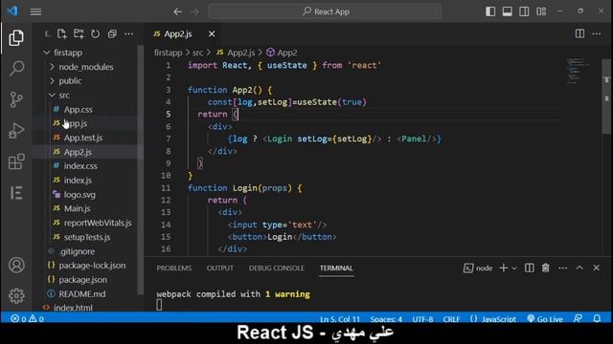Refresh the Explorer file tree
Viewport: 613px width, 344px height.
click(x=96, y=34)
